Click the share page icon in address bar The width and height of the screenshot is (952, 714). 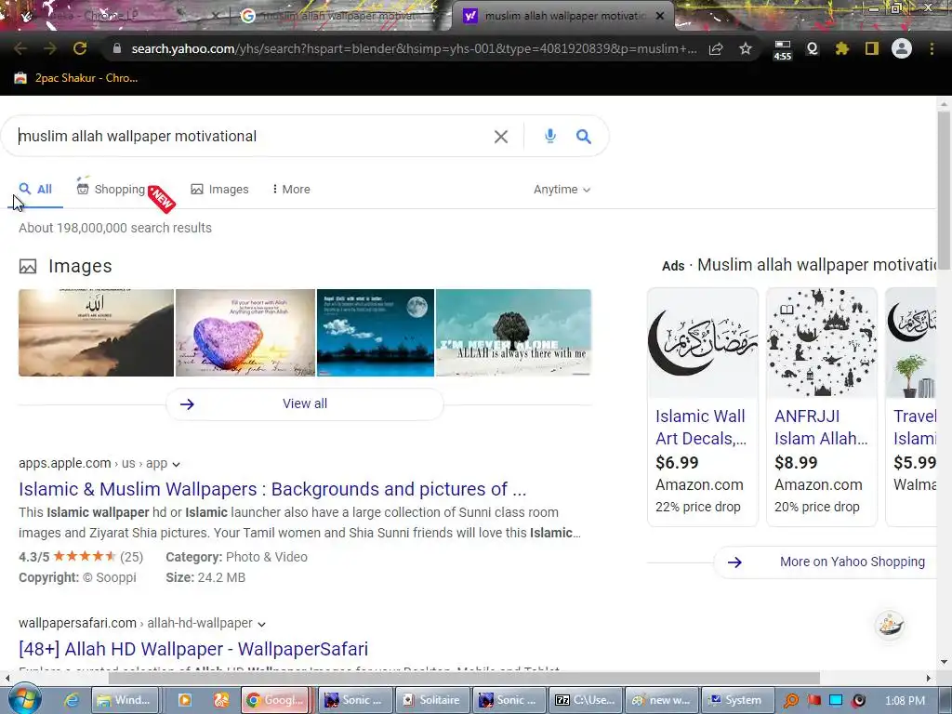pos(716,48)
